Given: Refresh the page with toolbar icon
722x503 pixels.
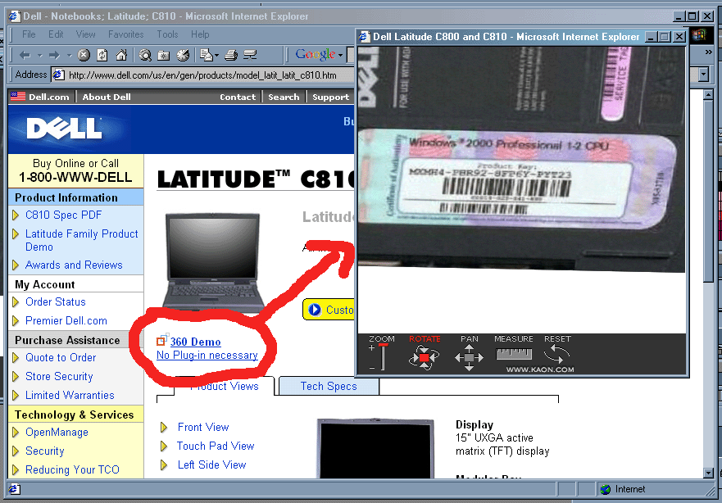Looking at the screenshot, I should click(102, 55).
